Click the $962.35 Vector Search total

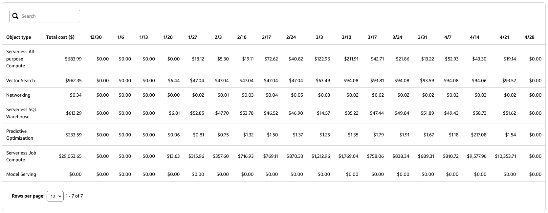(73, 81)
